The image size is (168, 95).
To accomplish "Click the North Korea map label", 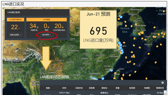I will pos(136,9).
